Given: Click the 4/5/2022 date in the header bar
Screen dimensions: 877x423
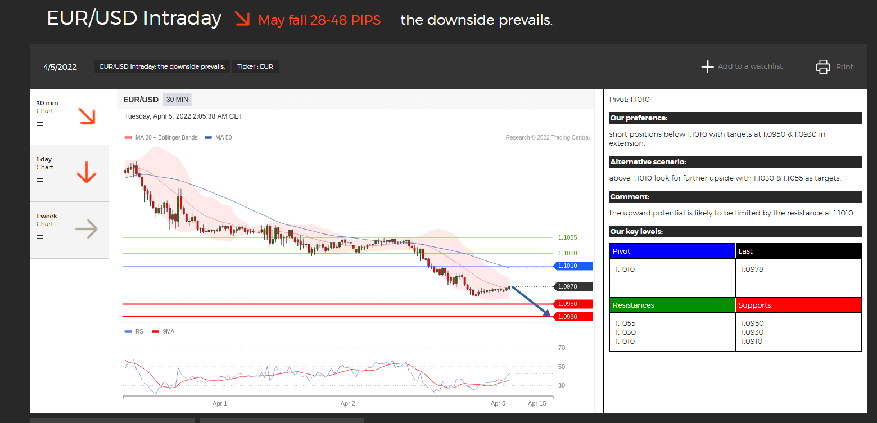Looking at the screenshot, I should click(60, 67).
